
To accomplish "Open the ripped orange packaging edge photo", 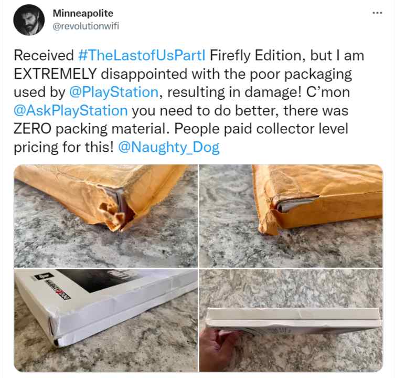I will click(x=291, y=216).
